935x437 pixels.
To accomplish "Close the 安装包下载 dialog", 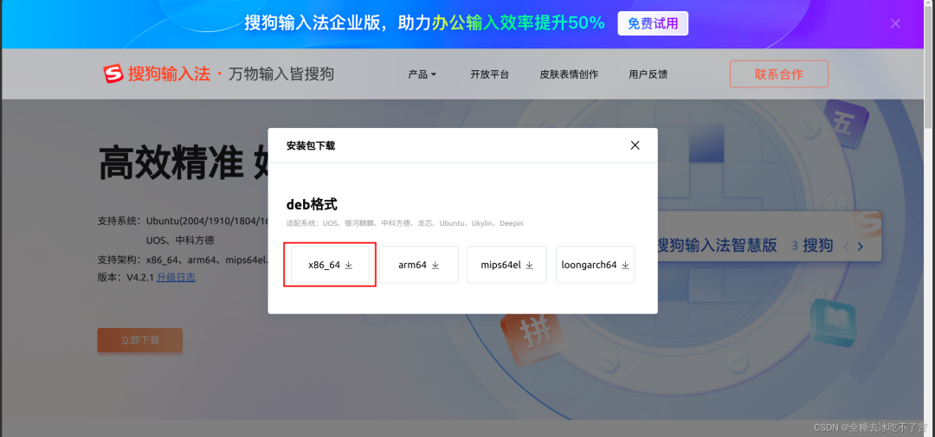I will pos(635,145).
